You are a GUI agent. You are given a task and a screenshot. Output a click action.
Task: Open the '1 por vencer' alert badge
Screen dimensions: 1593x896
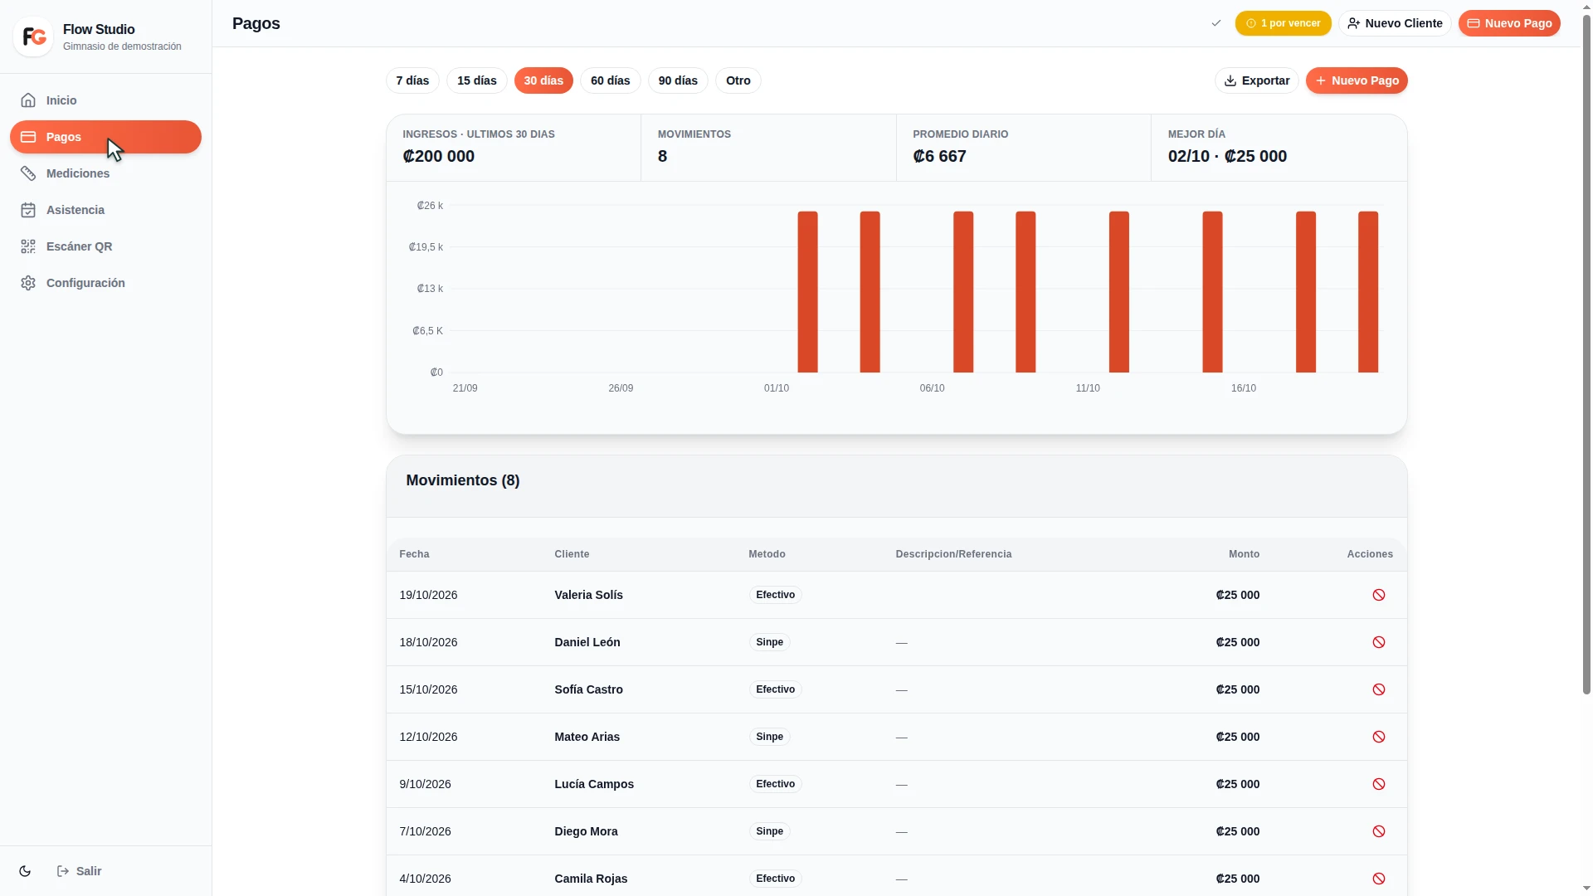point(1283,23)
